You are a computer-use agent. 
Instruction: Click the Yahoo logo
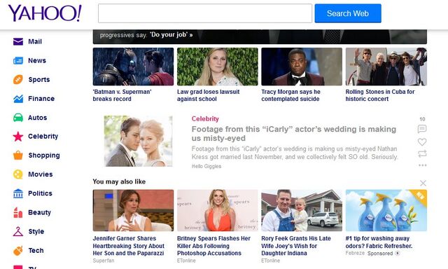tap(45, 13)
